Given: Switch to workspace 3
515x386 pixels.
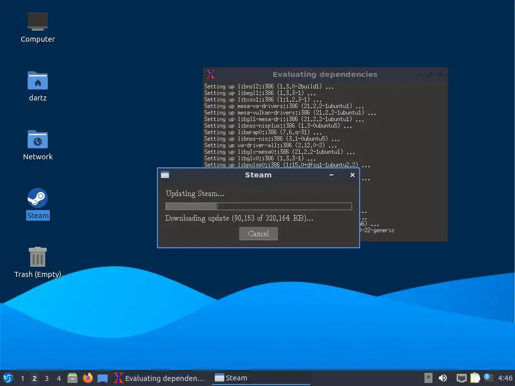Looking at the screenshot, I should click(47, 378).
